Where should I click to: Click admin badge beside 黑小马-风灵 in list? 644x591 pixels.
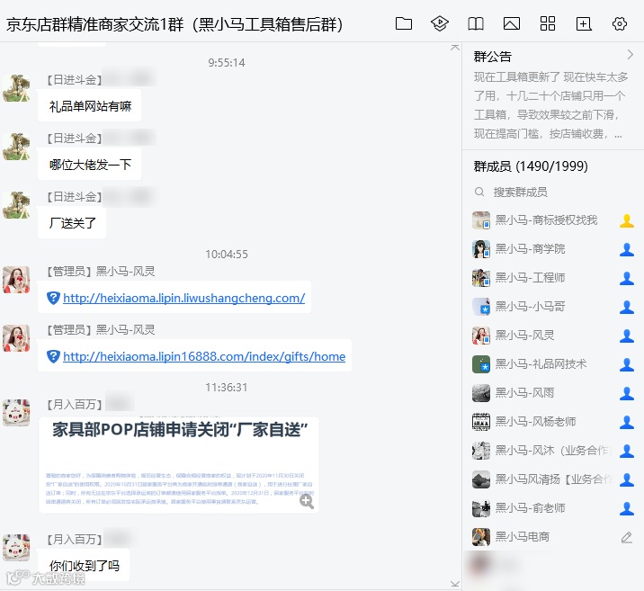[626, 336]
